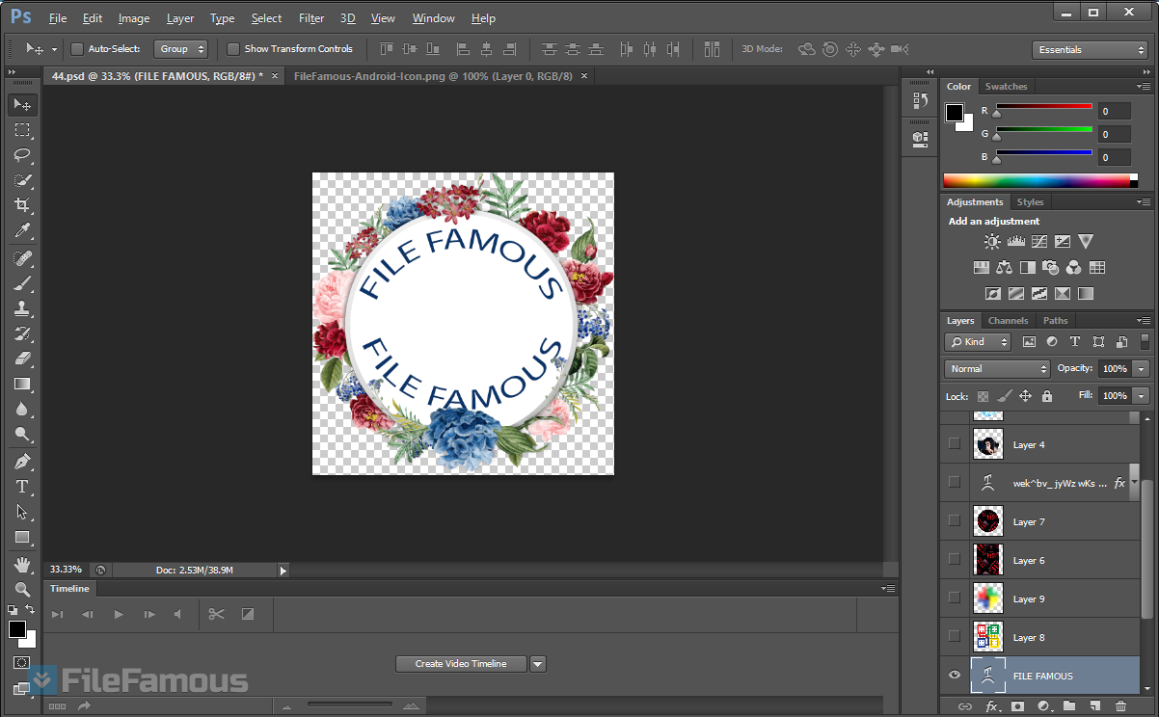
Task: Click the Red value input field
Action: 1115,112
